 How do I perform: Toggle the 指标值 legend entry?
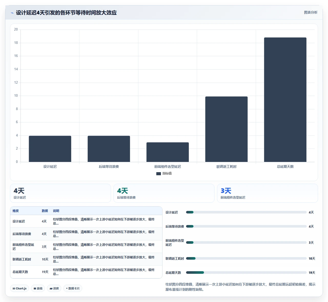[x=164, y=173]
